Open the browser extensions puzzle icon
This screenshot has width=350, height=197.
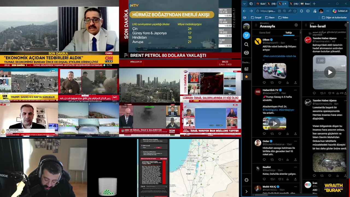pyautogui.click(x=302, y=11)
